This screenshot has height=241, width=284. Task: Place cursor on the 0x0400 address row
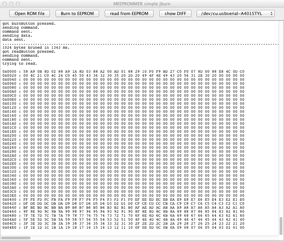(9, 200)
